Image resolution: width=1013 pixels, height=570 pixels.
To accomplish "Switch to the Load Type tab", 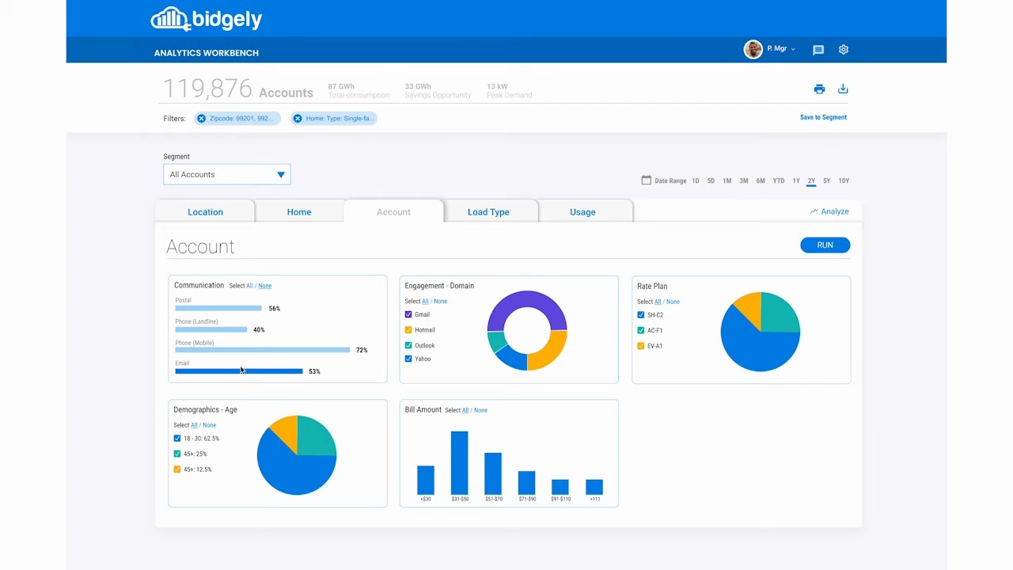I will click(x=488, y=211).
